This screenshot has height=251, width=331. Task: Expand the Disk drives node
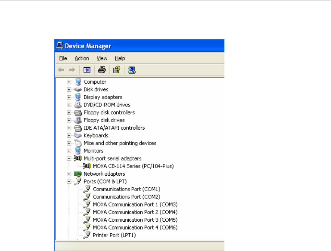point(69,90)
